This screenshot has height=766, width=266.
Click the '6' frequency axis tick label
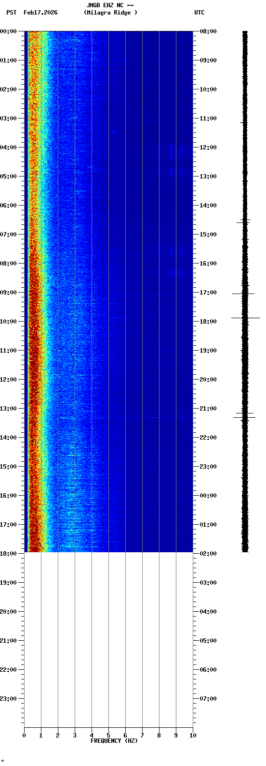125,736
